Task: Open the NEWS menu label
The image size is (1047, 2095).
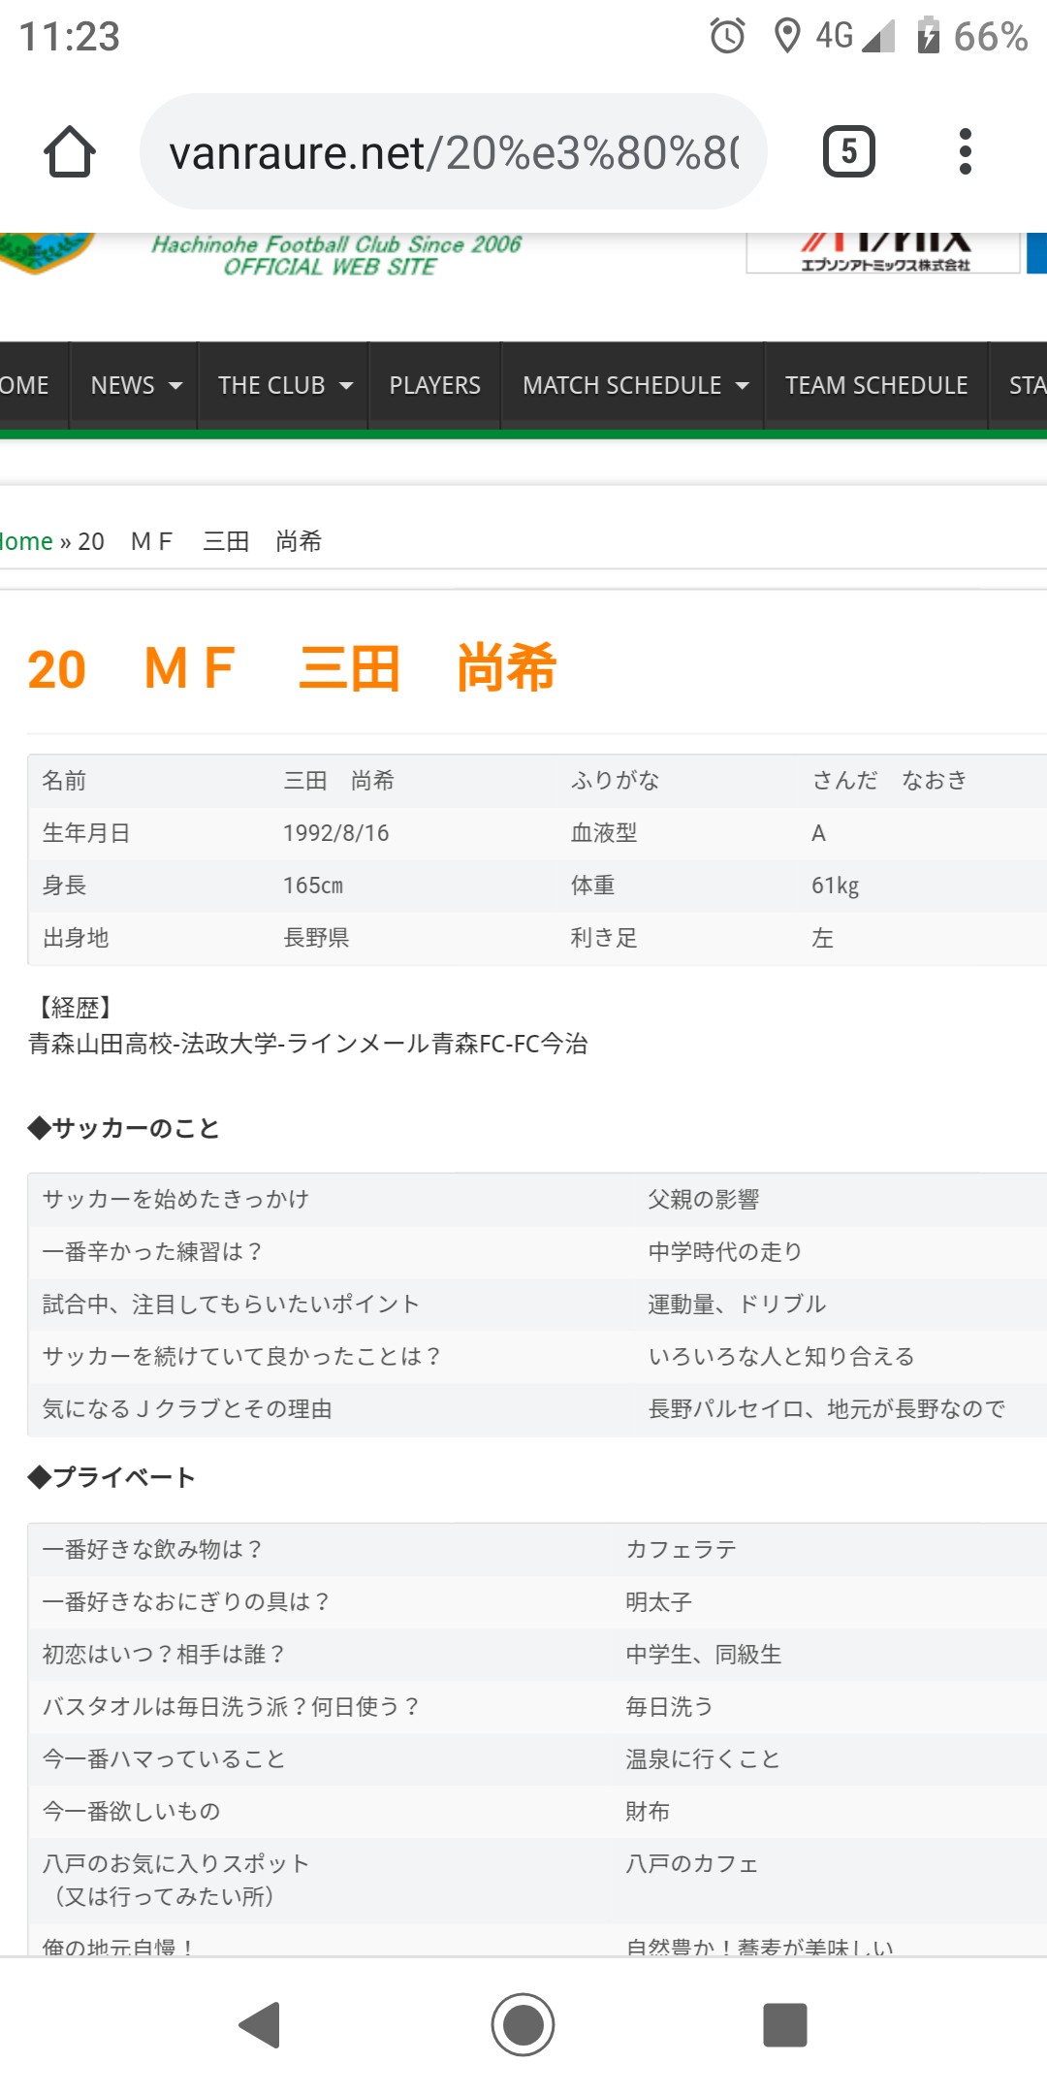Action: click(x=122, y=385)
